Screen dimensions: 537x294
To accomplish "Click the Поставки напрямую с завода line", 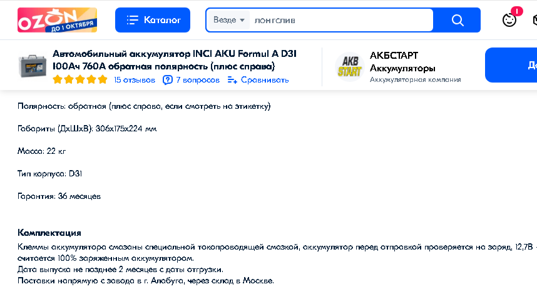I will (146, 281).
